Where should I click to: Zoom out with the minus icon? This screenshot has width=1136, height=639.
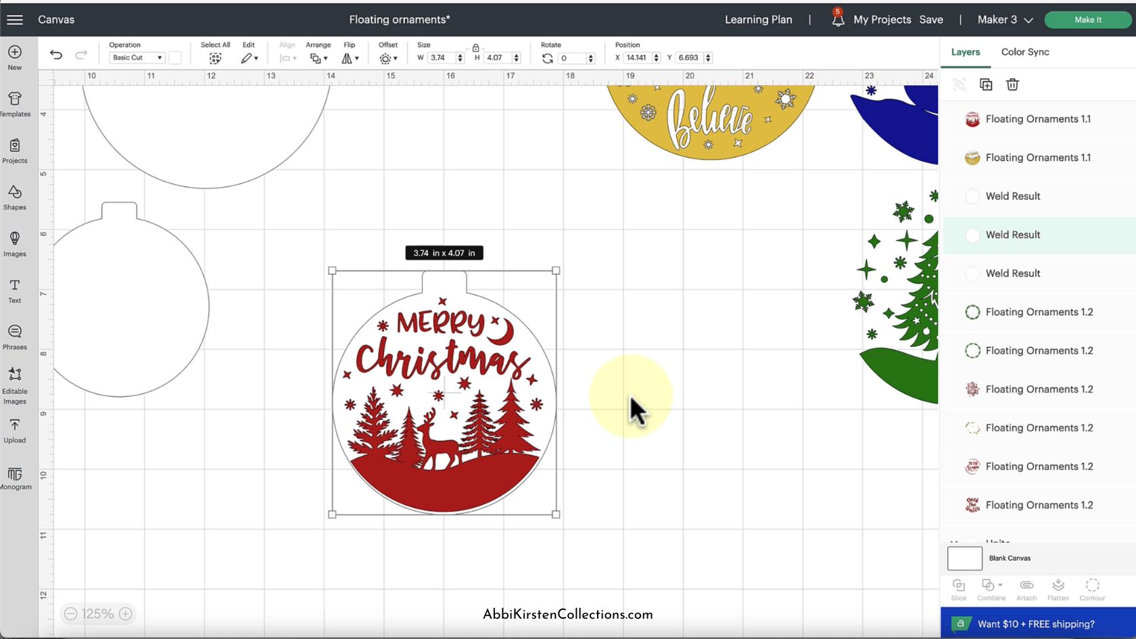(x=70, y=614)
